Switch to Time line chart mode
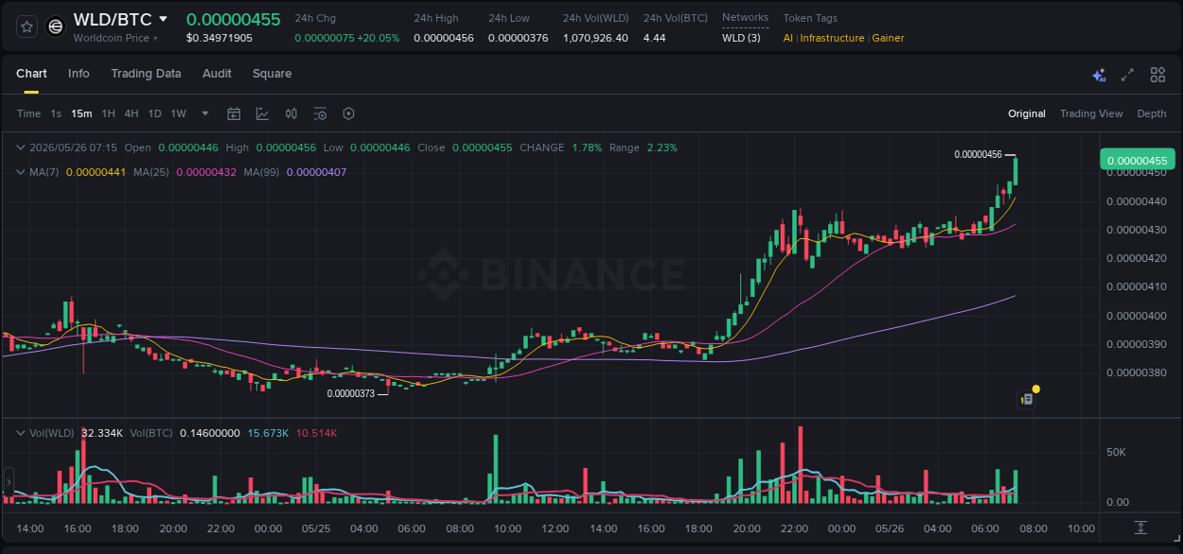The image size is (1183, 554). (28, 113)
